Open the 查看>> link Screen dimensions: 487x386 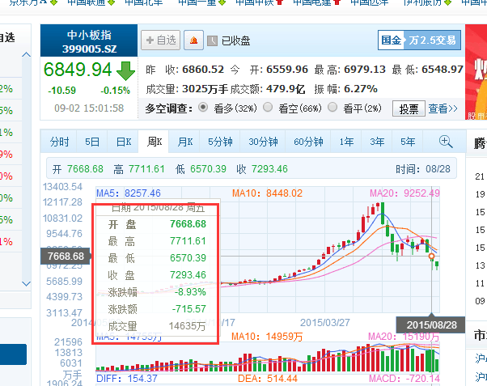click(443, 108)
